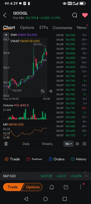The width and height of the screenshot is (91, 204).
Task: Expand the chart to fullscreen
Action: [x=43, y=91]
